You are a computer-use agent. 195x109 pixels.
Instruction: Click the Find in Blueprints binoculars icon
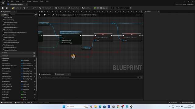pos(140,78)
